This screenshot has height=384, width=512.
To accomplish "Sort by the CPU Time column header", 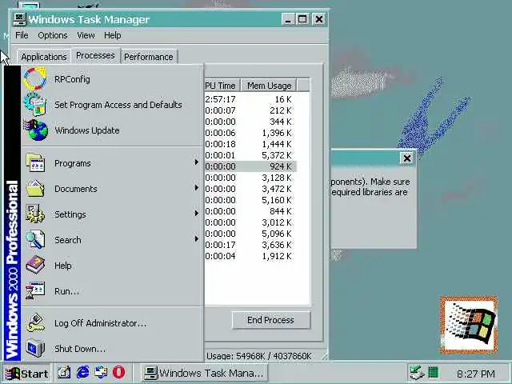I will click(x=222, y=86).
